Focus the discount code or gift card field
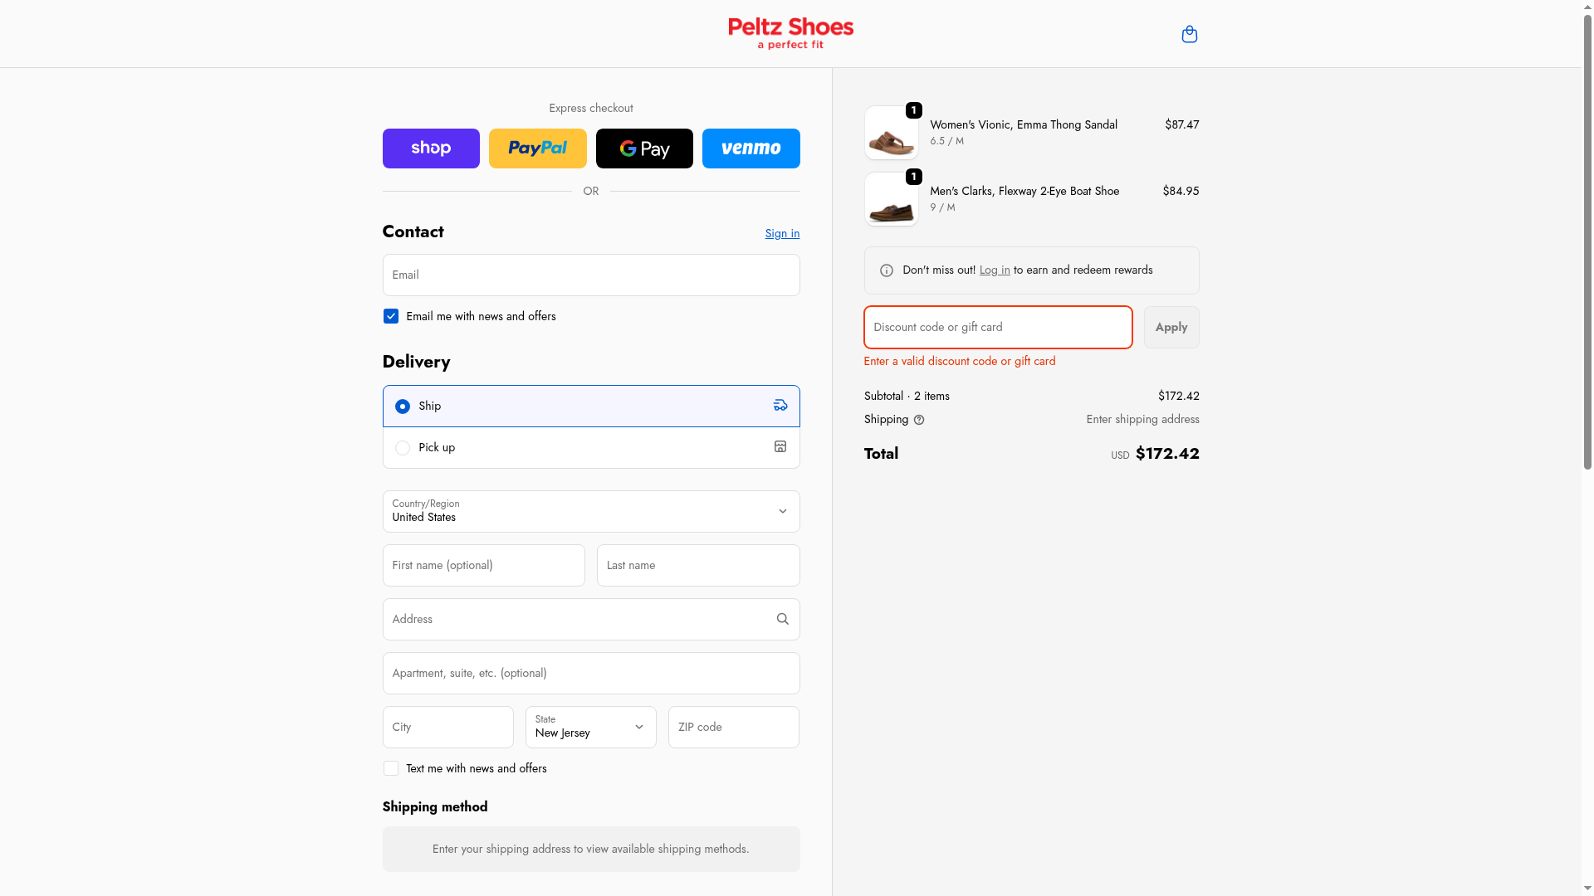 [x=997, y=327]
